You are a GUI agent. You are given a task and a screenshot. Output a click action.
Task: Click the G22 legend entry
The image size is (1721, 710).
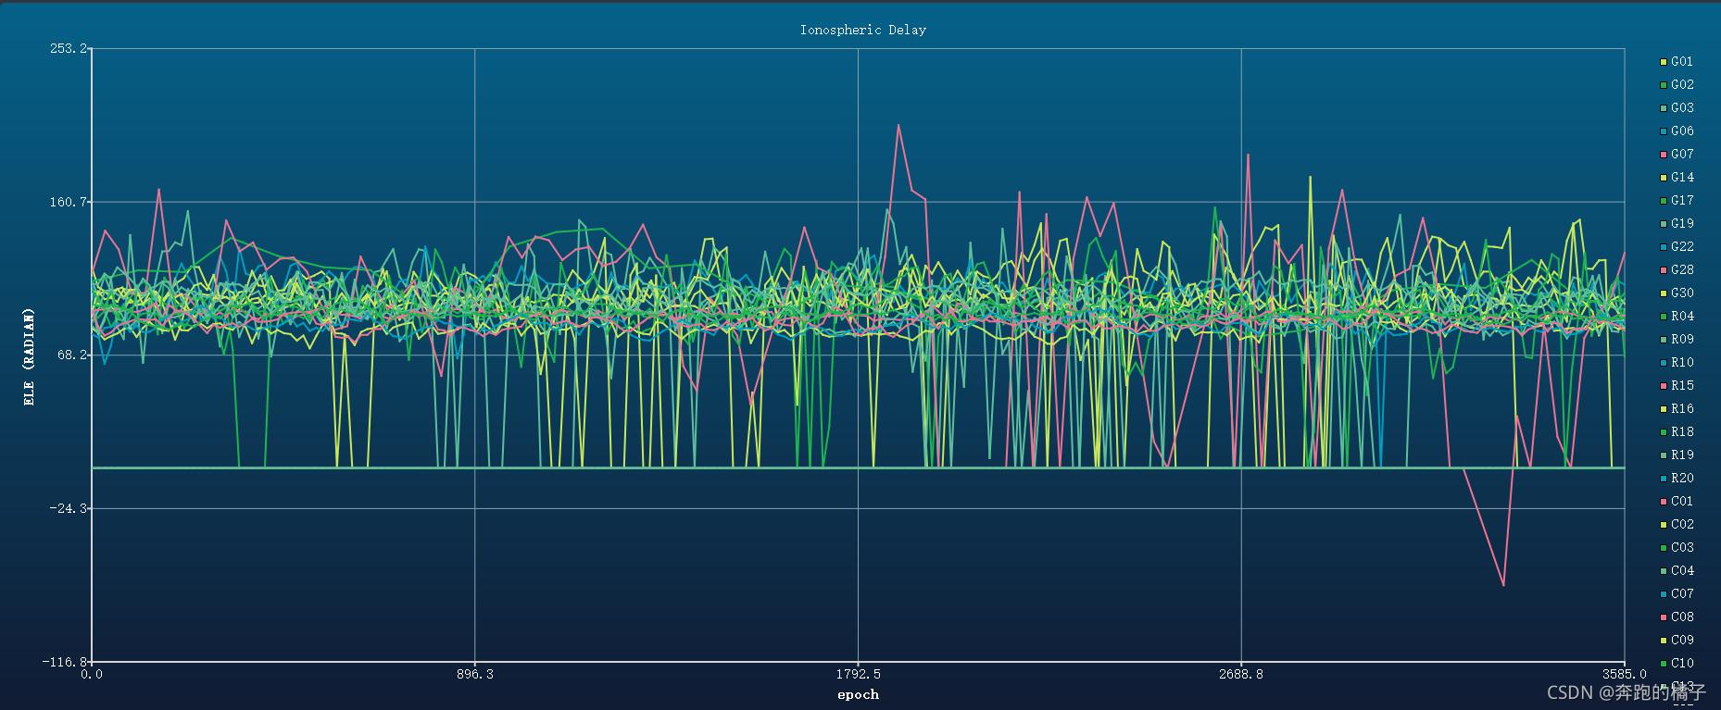[x=1677, y=247]
